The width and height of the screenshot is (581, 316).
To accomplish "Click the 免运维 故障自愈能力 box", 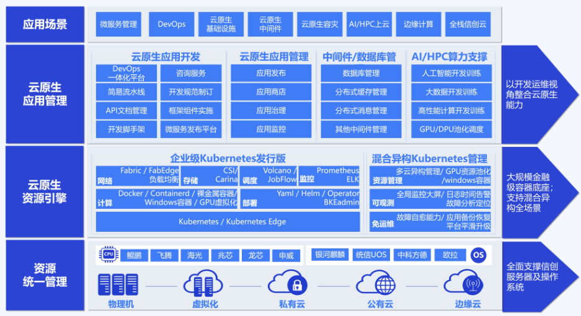I will [430, 222].
